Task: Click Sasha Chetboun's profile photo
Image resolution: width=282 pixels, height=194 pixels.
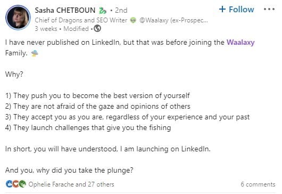Action: 18,18
